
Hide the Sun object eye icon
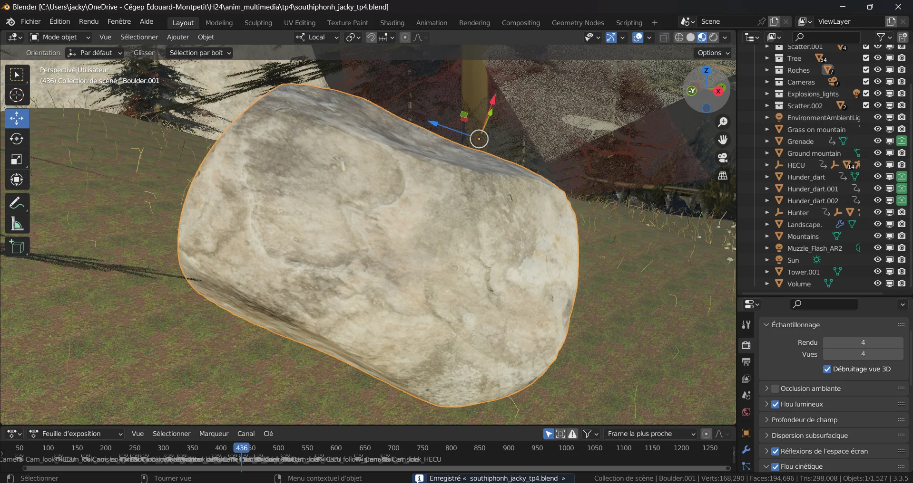click(x=878, y=260)
